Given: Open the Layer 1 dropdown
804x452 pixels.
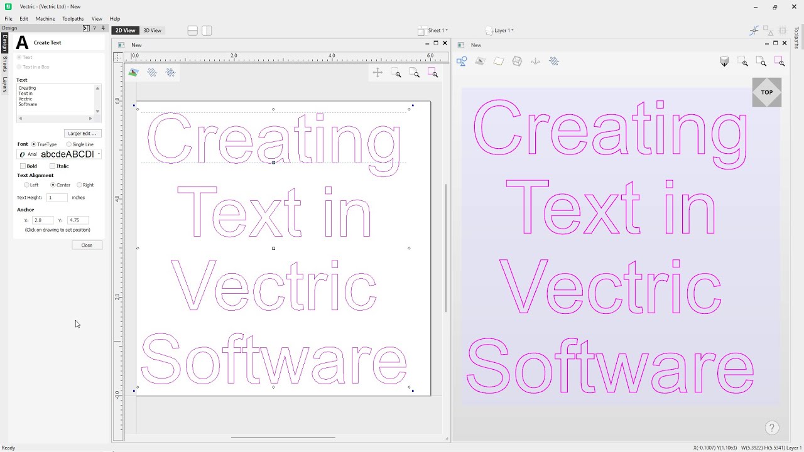Looking at the screenshot, I should coord(500,31).
